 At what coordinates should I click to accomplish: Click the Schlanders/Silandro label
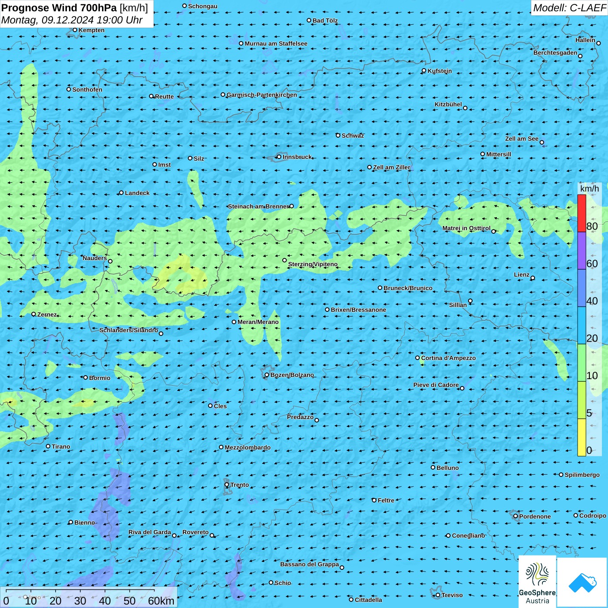(x=129, y=330)
